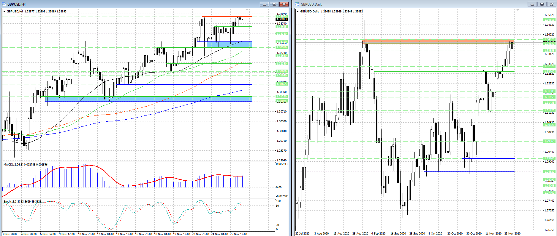The image size is (557, 236).
Task: Click the chart icon in GBPUSD,H4 title bar
Action: point(4,4)
